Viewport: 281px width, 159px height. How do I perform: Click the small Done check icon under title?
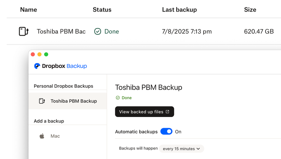click(x=117, y=98)
